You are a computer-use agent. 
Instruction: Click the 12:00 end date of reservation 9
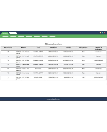click(68, 77)
